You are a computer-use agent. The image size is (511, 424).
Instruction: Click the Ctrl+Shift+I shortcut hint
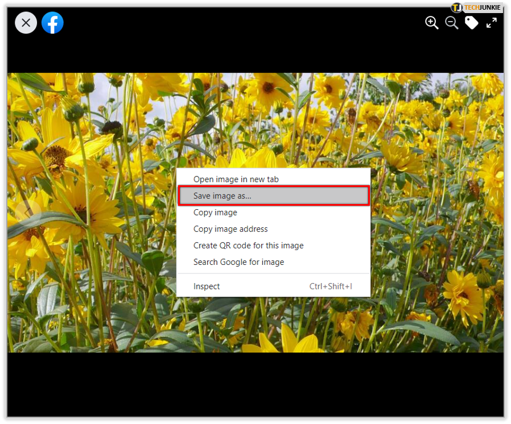tap(331, 286)
